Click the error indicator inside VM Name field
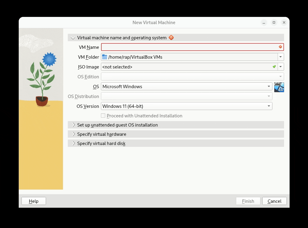Image resolution: width=308 pixels, height=228 pixels. 280,47
